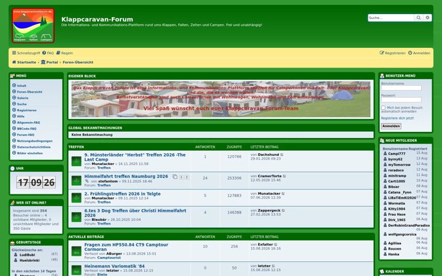Open the Portal breadcrumb link
This screenshot has width=442, height=276.
pyautogui.click(x=49, y=62)
